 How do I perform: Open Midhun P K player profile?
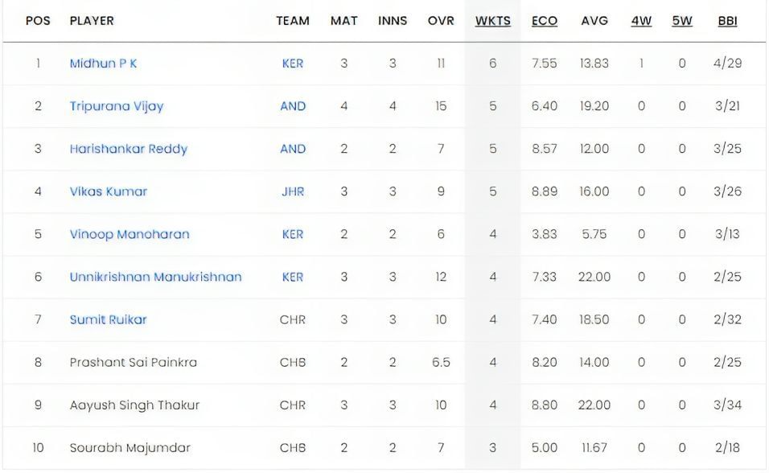pyautogui.click(x=103, y=64)
